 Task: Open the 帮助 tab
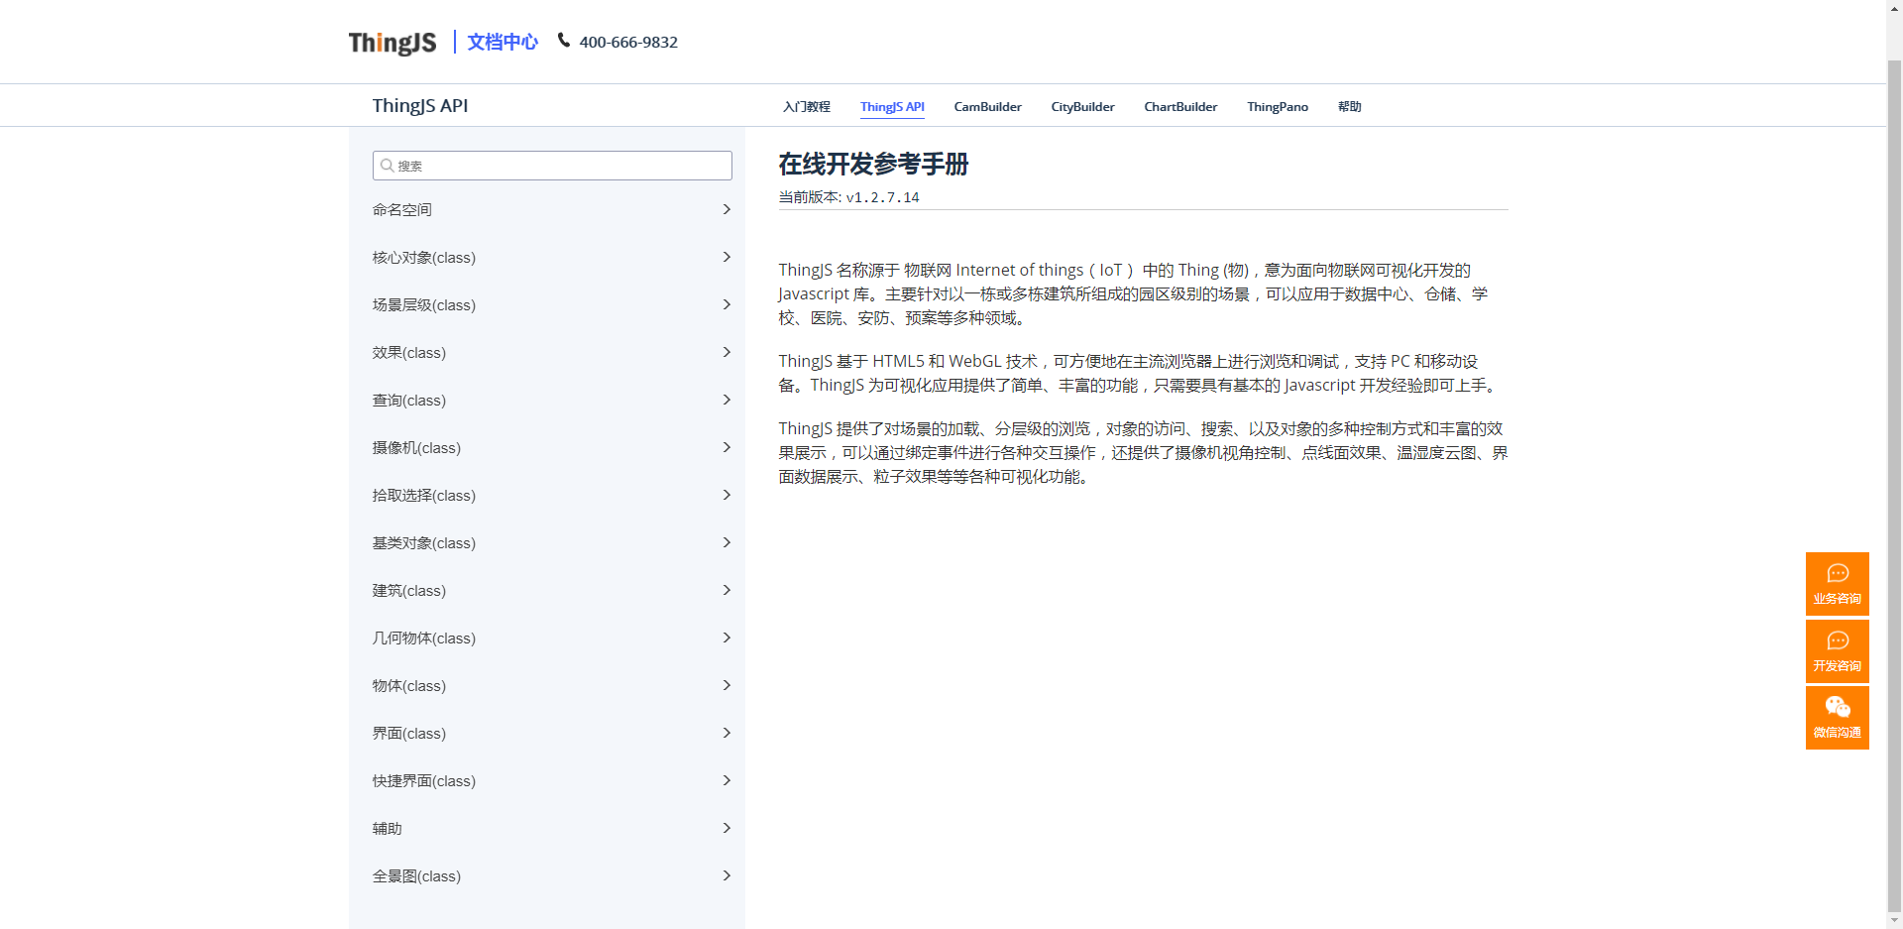pos(1349,107)
